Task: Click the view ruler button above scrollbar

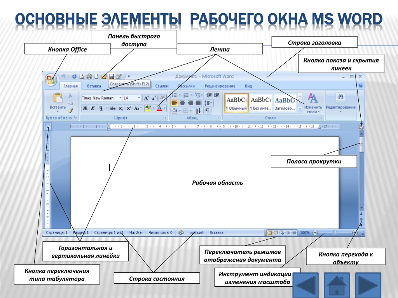Action: (361, 127)
